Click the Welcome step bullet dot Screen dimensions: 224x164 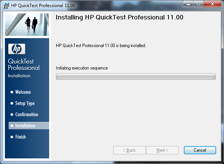point(12,92)
